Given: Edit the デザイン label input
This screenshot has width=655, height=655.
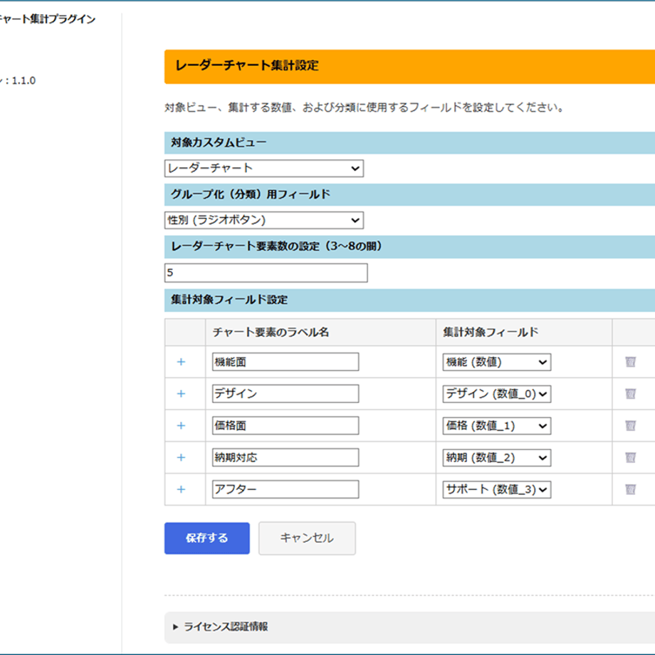Looking at the screenshot, I should [285, 394].
